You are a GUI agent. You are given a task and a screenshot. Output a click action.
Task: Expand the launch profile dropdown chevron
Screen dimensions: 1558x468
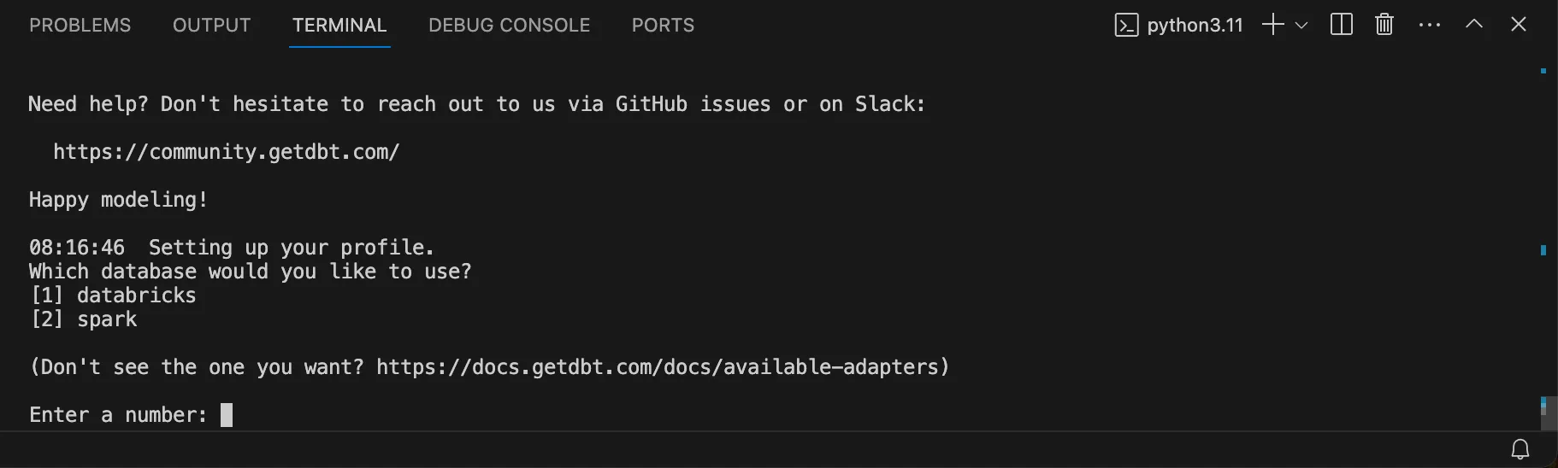coord(1301,26)
